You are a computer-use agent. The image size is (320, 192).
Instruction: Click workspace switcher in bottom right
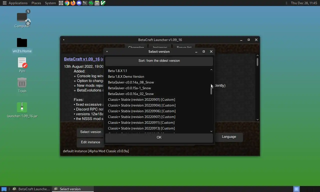pyautogui.click(x=296, y=189)
